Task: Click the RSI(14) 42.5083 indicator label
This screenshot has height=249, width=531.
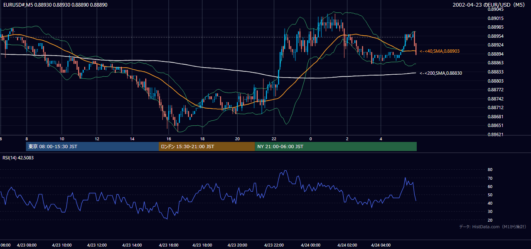Action: [18, 158]
